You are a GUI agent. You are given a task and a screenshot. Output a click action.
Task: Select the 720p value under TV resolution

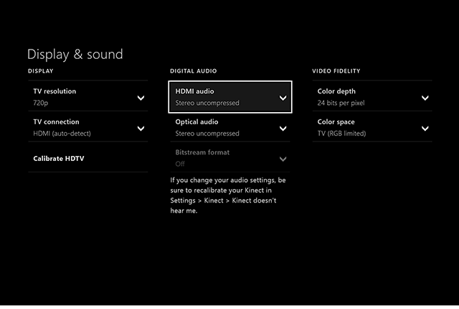[40, 103]
